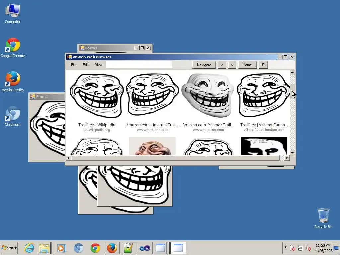The height and width of the screenshot is (255, 340).
Task: Open Amazon.com Youtooz Troll 3D thumbnail
Action: (x=208, y=95)
